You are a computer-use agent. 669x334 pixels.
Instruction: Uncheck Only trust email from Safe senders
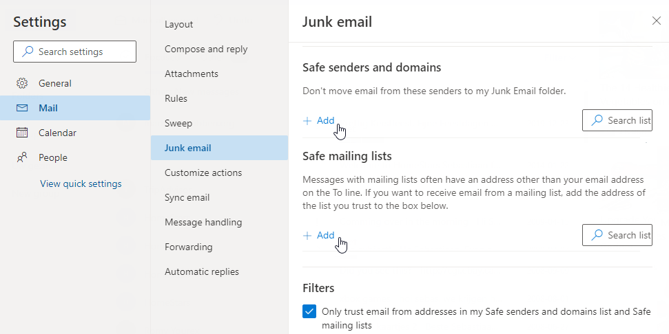pos(309,311)
